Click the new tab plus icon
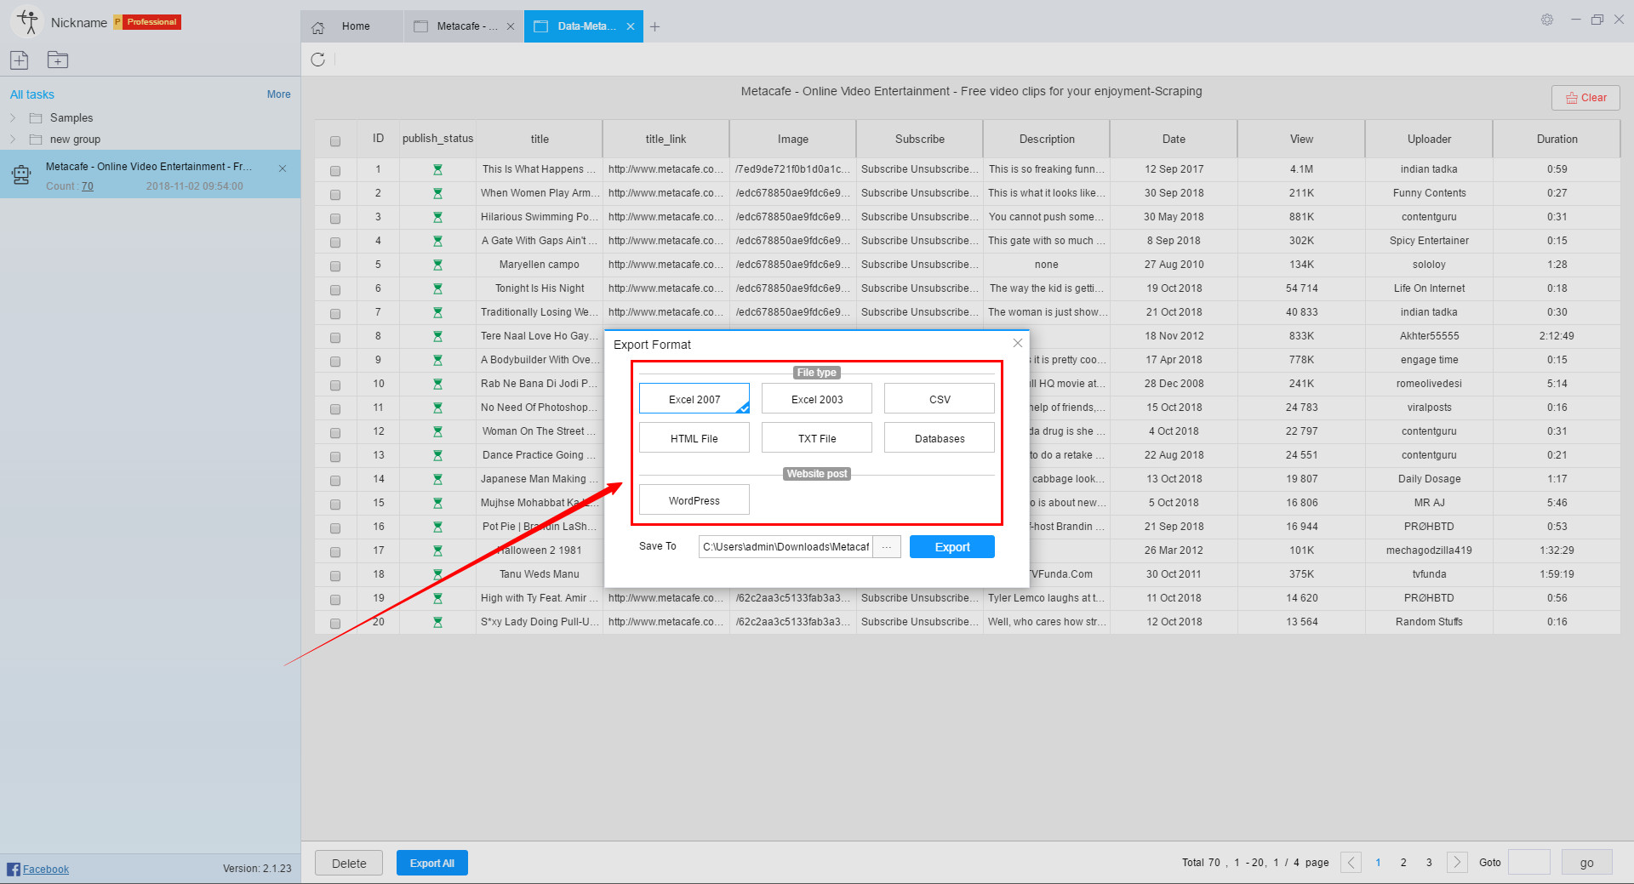 pos(654,27)
